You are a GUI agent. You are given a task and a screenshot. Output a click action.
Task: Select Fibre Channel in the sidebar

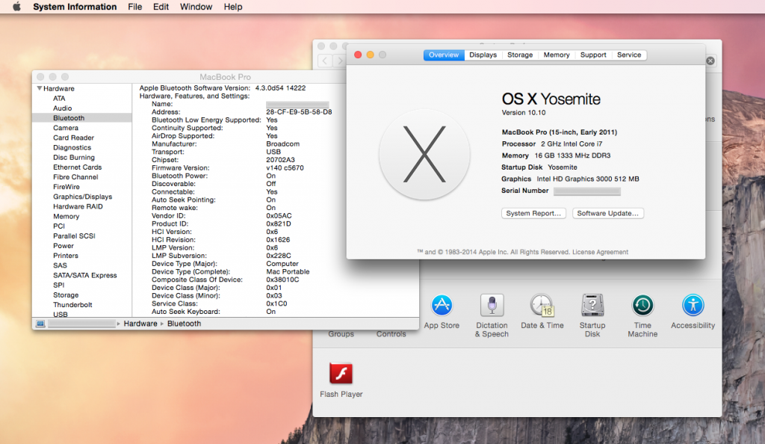[x=75, y=176]
